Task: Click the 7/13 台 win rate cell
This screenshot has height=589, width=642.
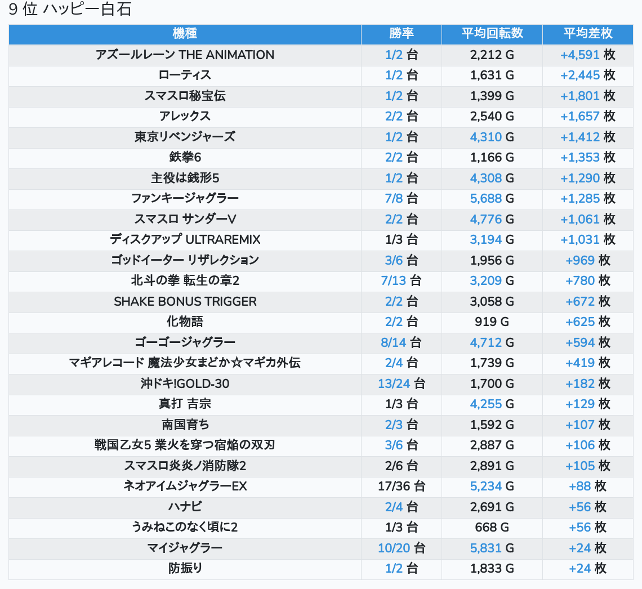Action: (401, 281)
